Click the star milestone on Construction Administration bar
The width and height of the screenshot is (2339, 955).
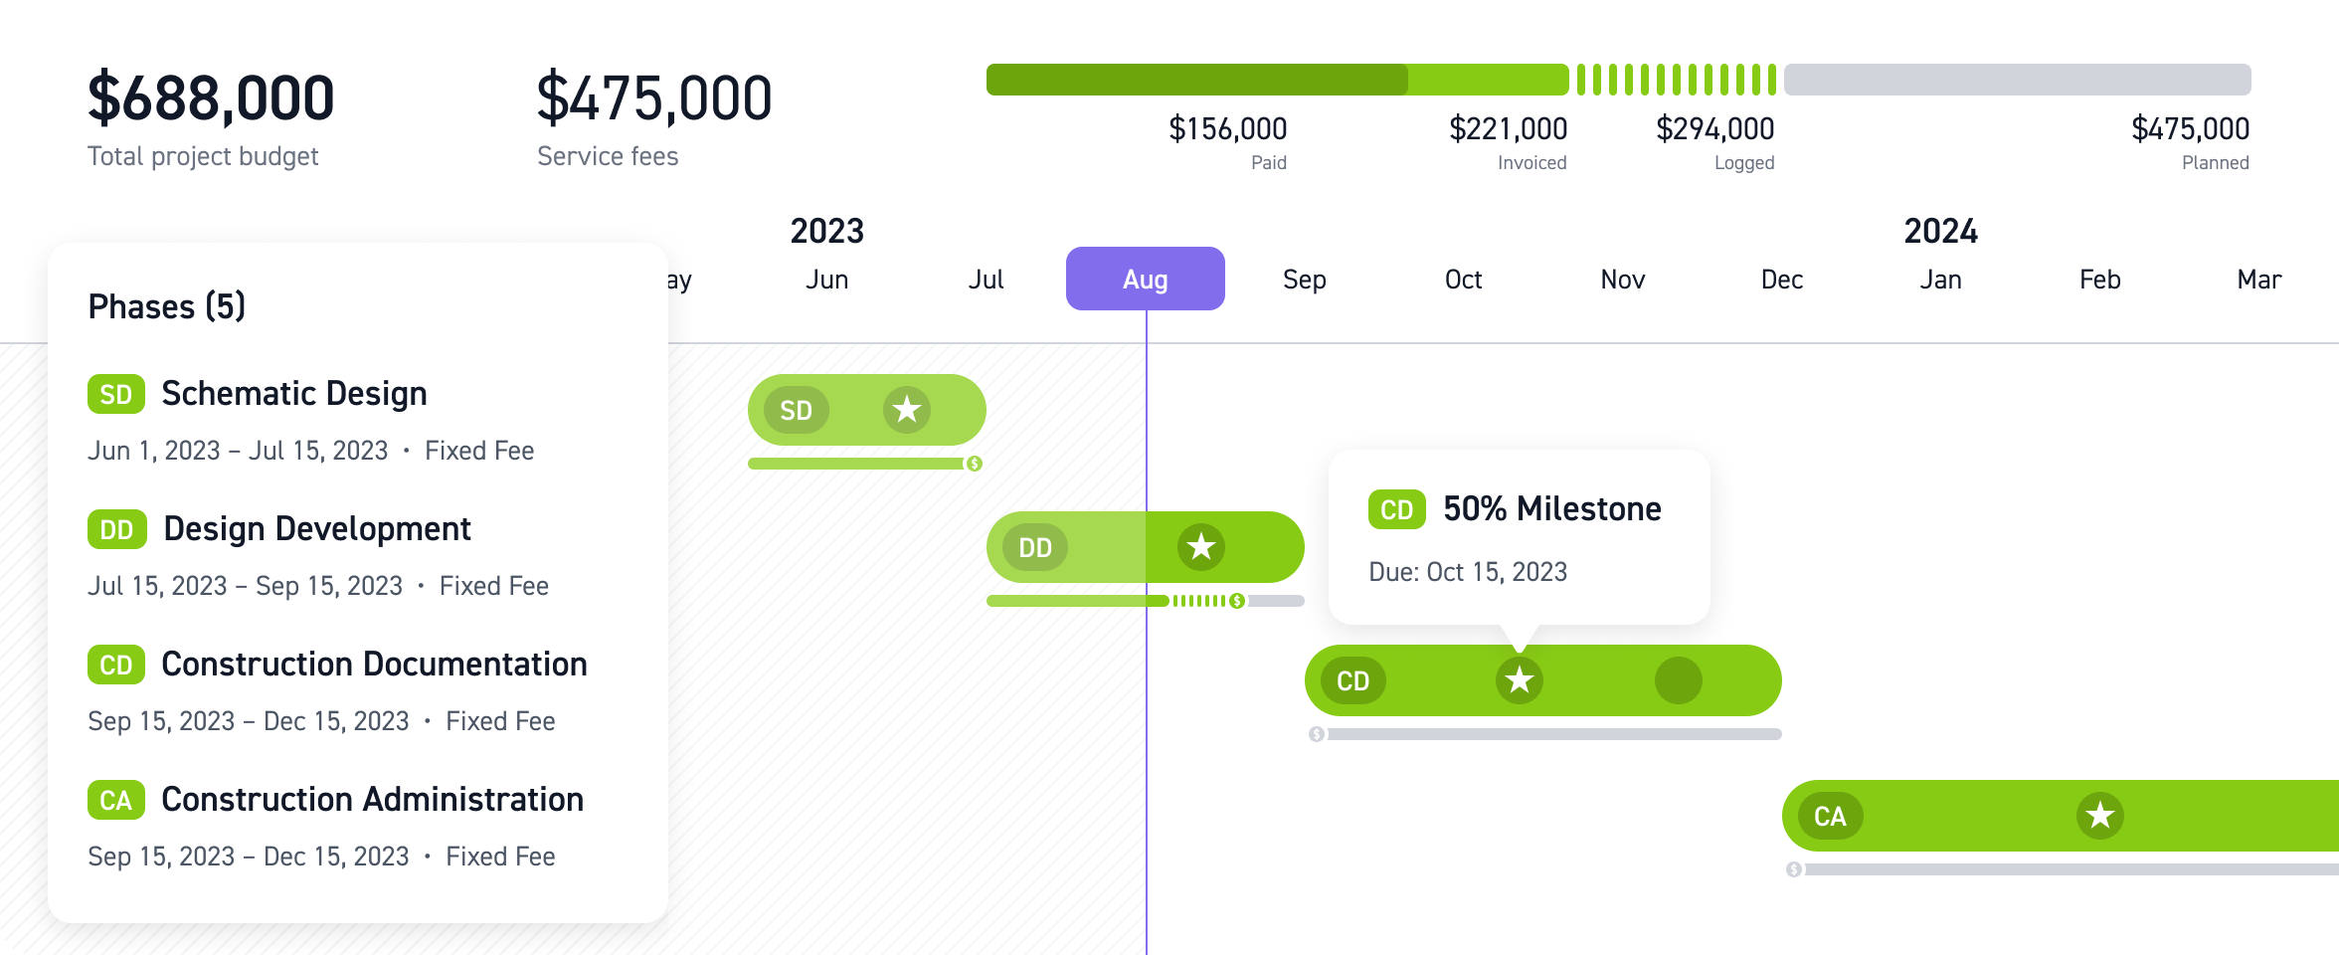coord(2099,816)
